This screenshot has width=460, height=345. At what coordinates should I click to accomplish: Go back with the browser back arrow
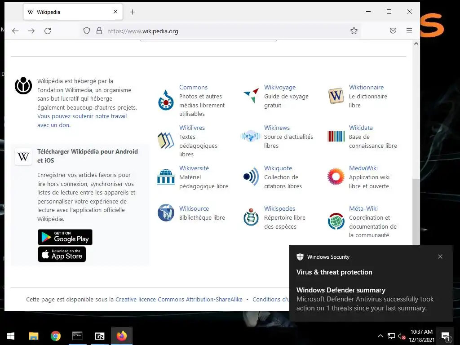(x=15, y=31)
